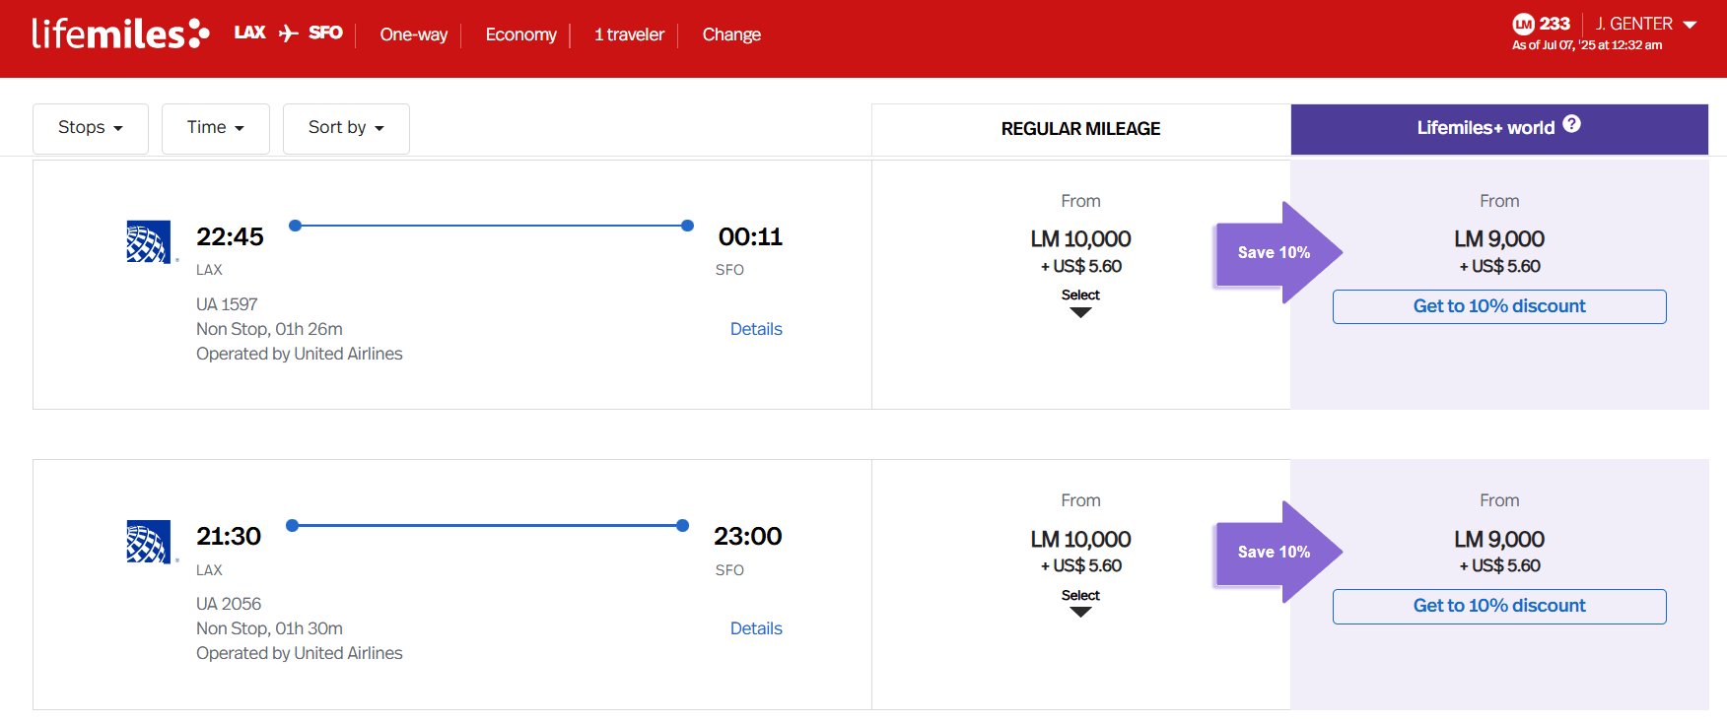Open Details link for the 22:45 flight
Image resolution: width=1727 pixels, height=722 pixels.
pos(756,329)
